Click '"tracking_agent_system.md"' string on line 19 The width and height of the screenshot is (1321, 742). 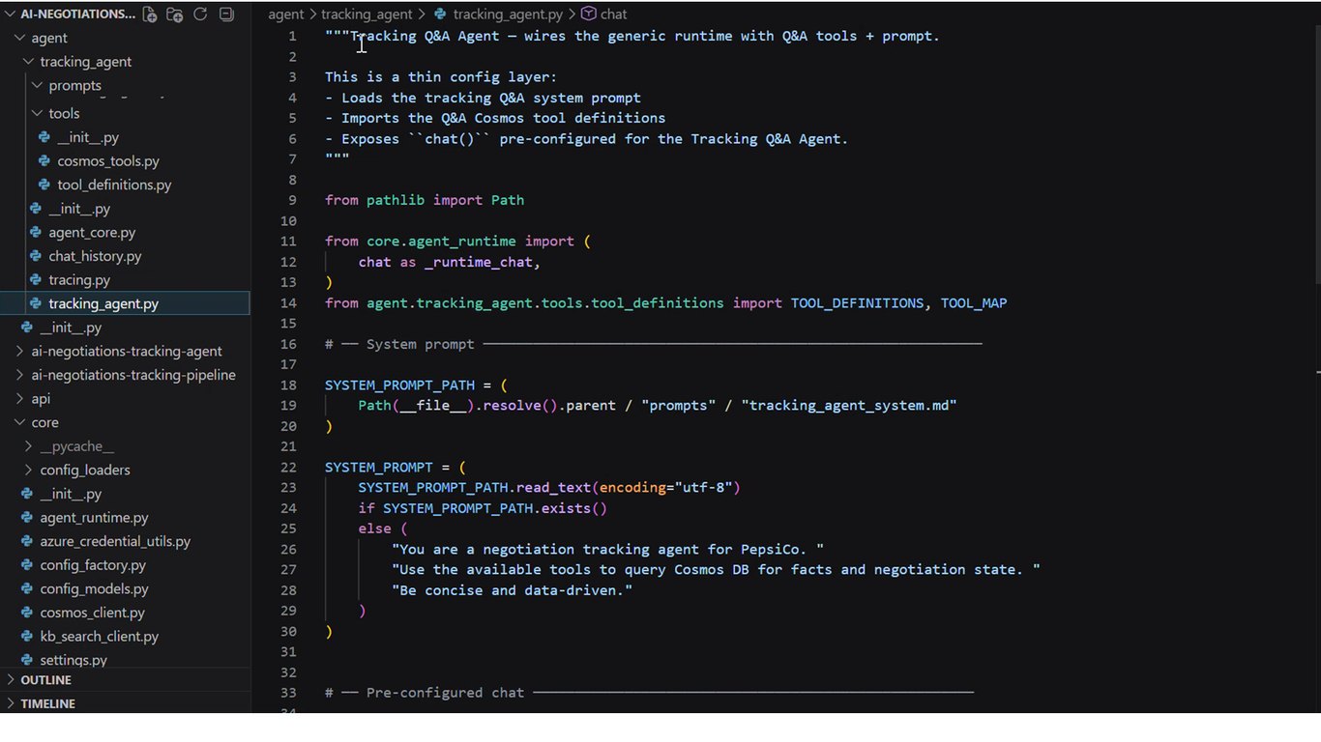849,405
